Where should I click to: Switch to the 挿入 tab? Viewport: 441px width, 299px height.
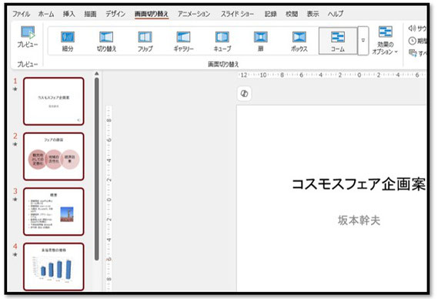point(69,14)
